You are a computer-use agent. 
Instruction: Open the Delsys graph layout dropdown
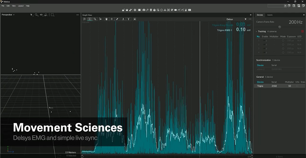tap(245, 19)
